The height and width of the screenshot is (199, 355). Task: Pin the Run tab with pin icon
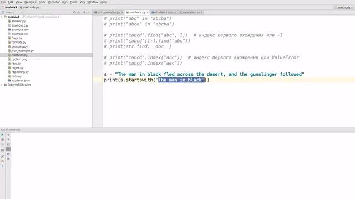tap(2, 156)
